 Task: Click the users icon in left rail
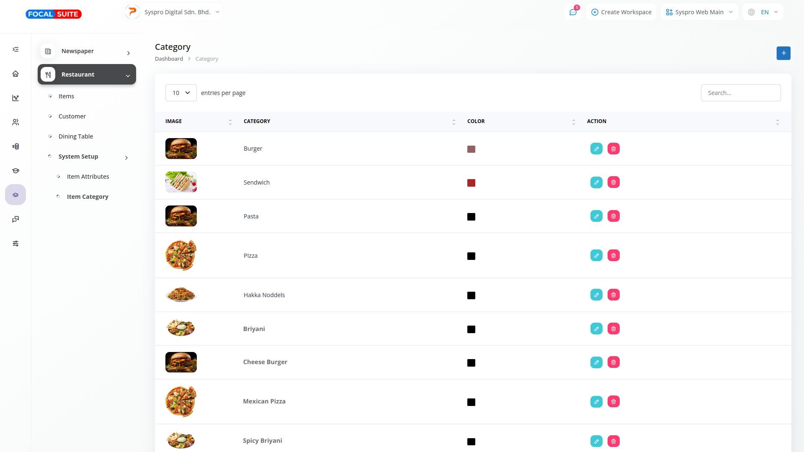15,122
